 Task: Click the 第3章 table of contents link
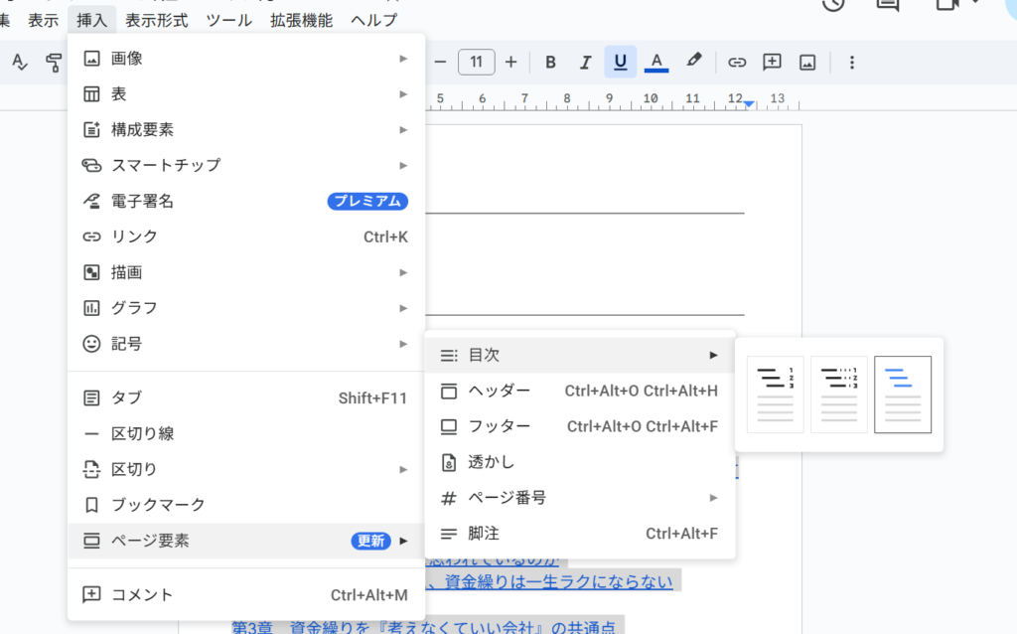pos(423,627)
